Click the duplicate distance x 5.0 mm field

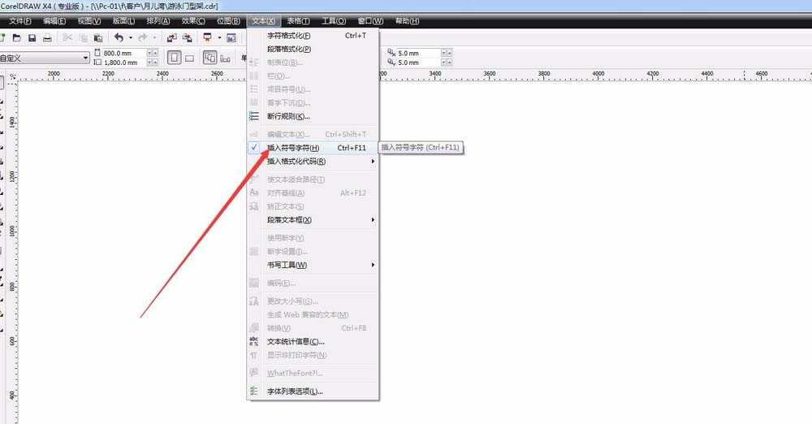(417, 54)
